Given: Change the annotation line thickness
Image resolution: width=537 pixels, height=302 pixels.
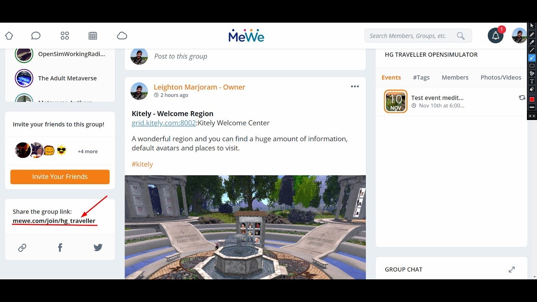Looking at the screenshot, I should coord(532,107).
